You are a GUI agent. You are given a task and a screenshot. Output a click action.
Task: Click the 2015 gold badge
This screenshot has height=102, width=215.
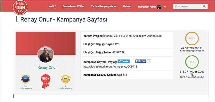[x=66, y=79]
